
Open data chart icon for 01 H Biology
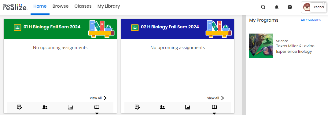(x=70, y=107)
